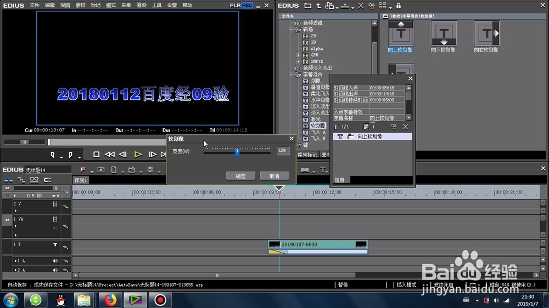Step back one frame
The width and height of the screenshot is (549, 308).
(x=122, y=154)
